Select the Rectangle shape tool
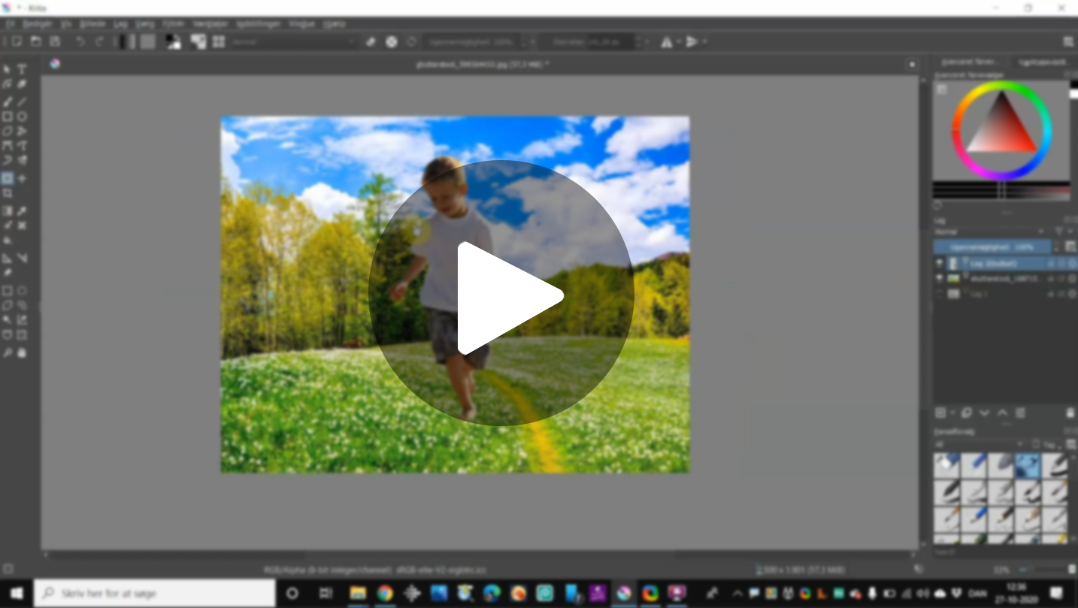 (x=8, y=116)
